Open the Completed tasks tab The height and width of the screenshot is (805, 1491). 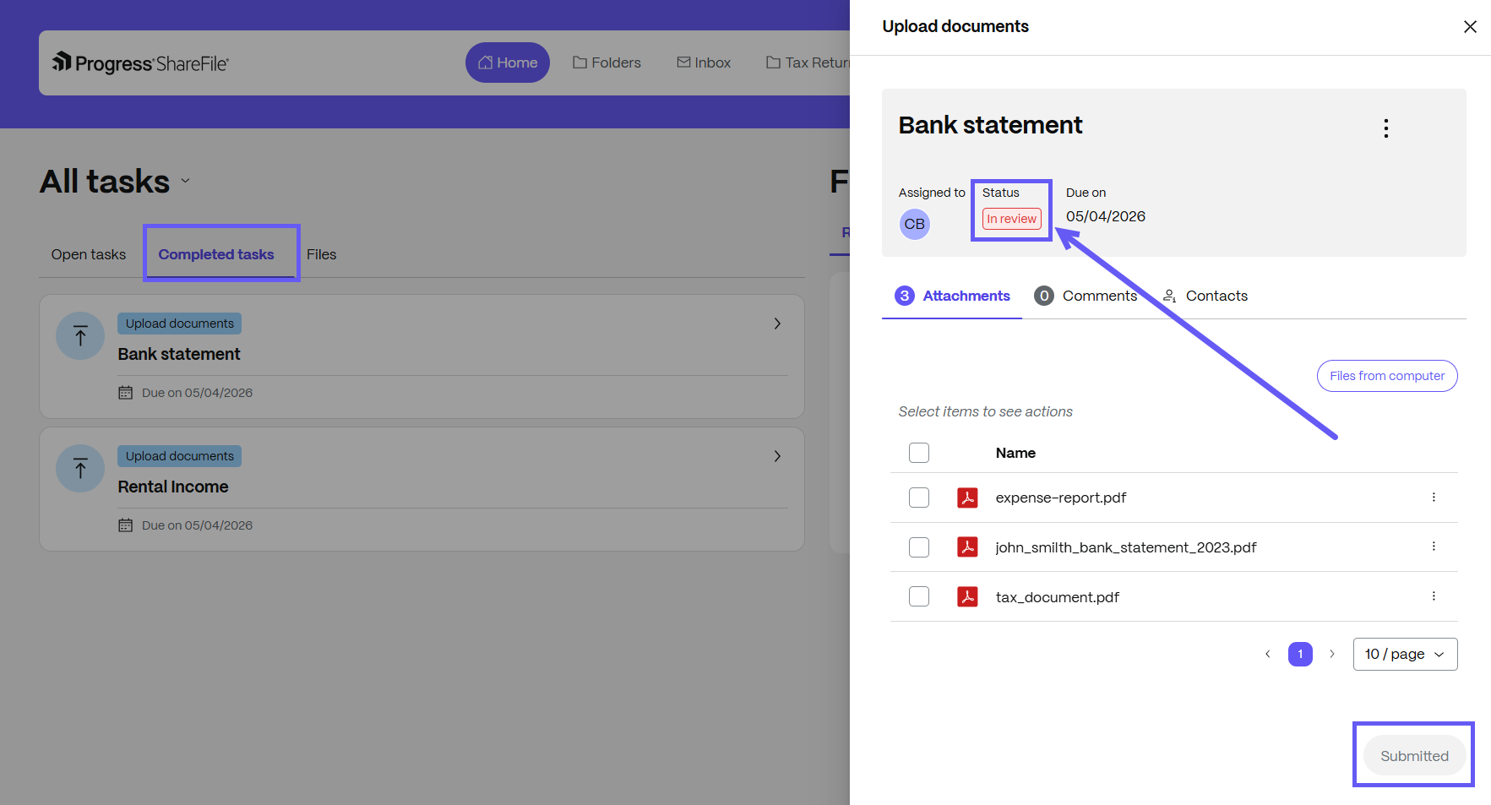click(x=216, y=253)
